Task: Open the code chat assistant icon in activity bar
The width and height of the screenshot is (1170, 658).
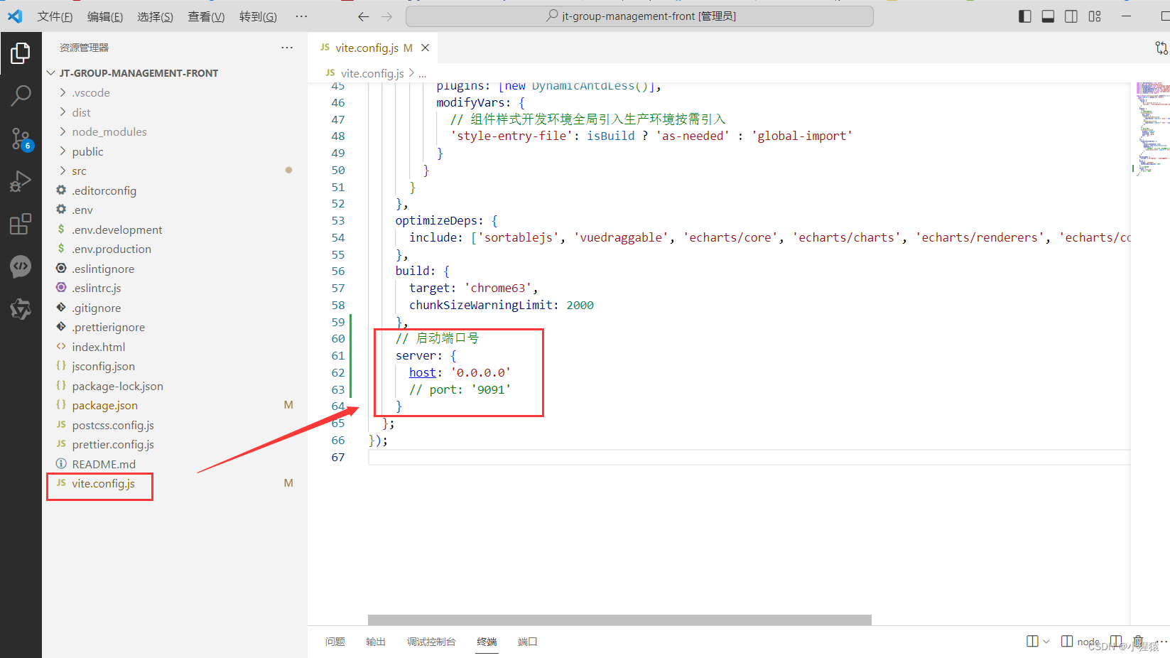Action: 21,266
